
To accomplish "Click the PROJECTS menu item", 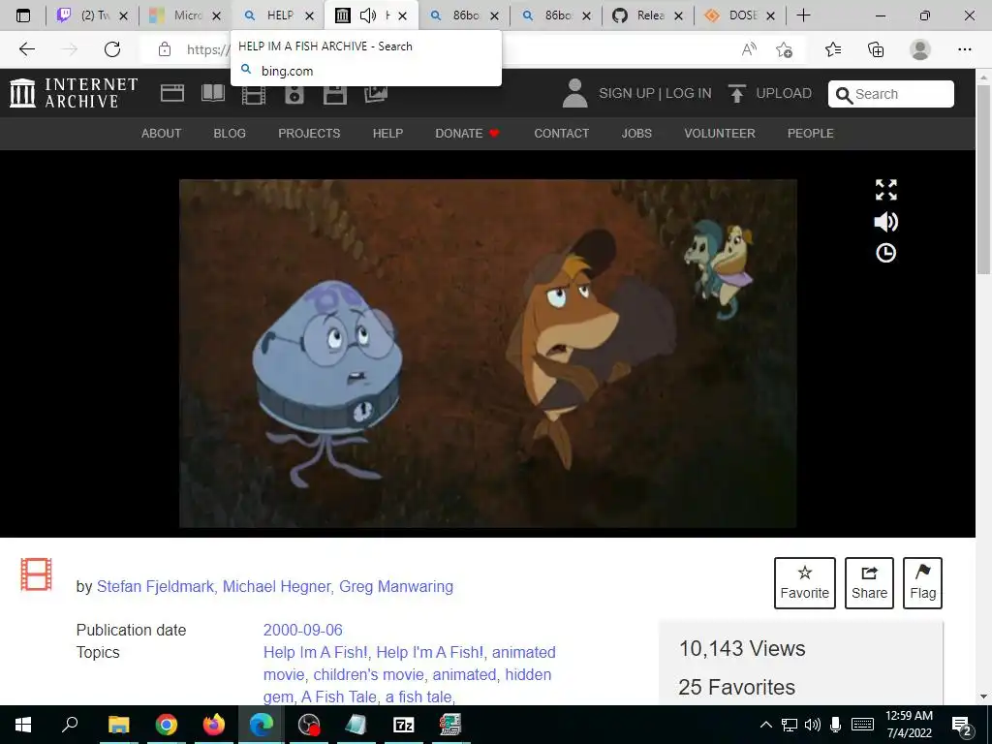I will [309, 134].
